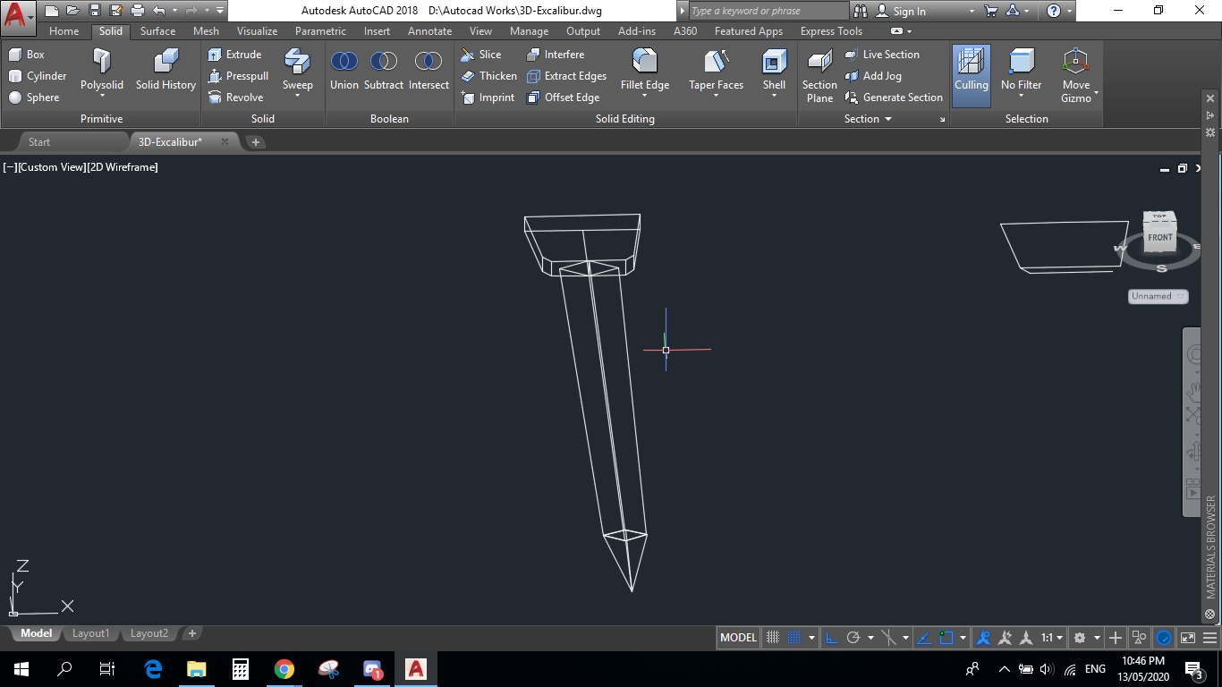1222x687 pixels.
Task: Select the Sphere primitive tool
Action: coord(34,98)
